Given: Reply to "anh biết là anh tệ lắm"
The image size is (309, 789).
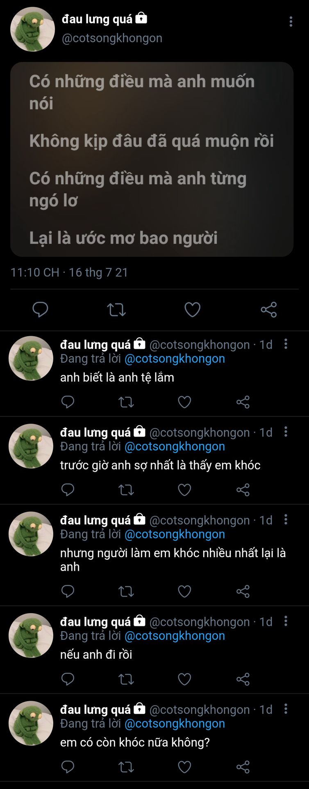Looking at the screenshot, I should pyautogui.click(x=68, y=402).
